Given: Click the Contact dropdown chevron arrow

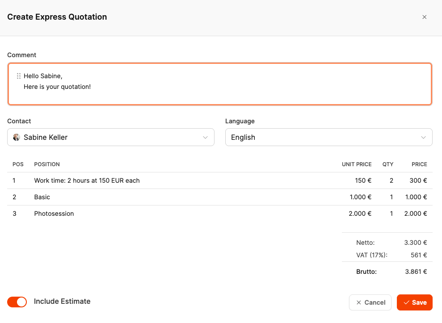Looking at the screenshot, I should (x=206, y=137).
